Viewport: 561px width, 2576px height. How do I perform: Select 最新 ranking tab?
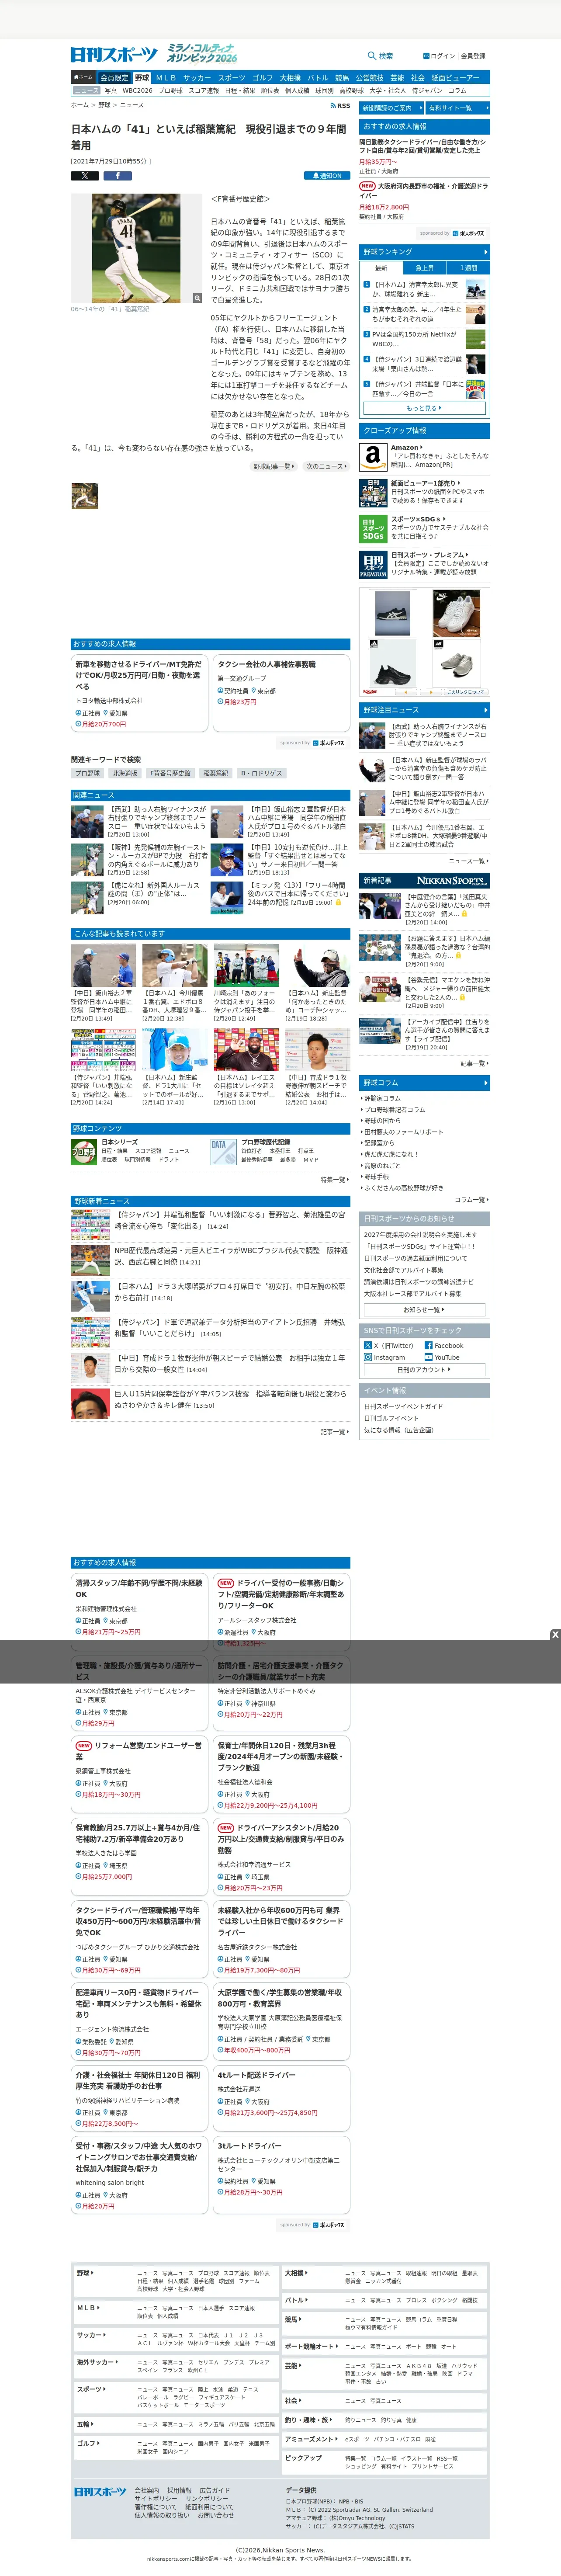[381, 268]
